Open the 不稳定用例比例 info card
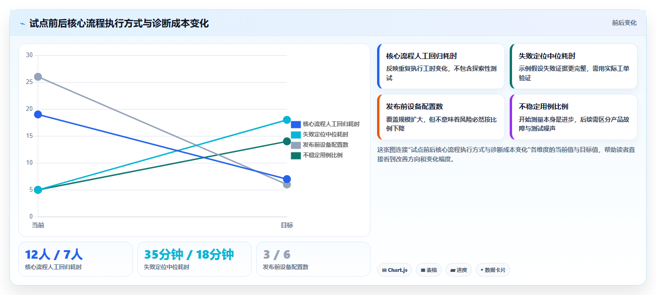The width and height of the screenshot is (656, 295). [573, 117]
